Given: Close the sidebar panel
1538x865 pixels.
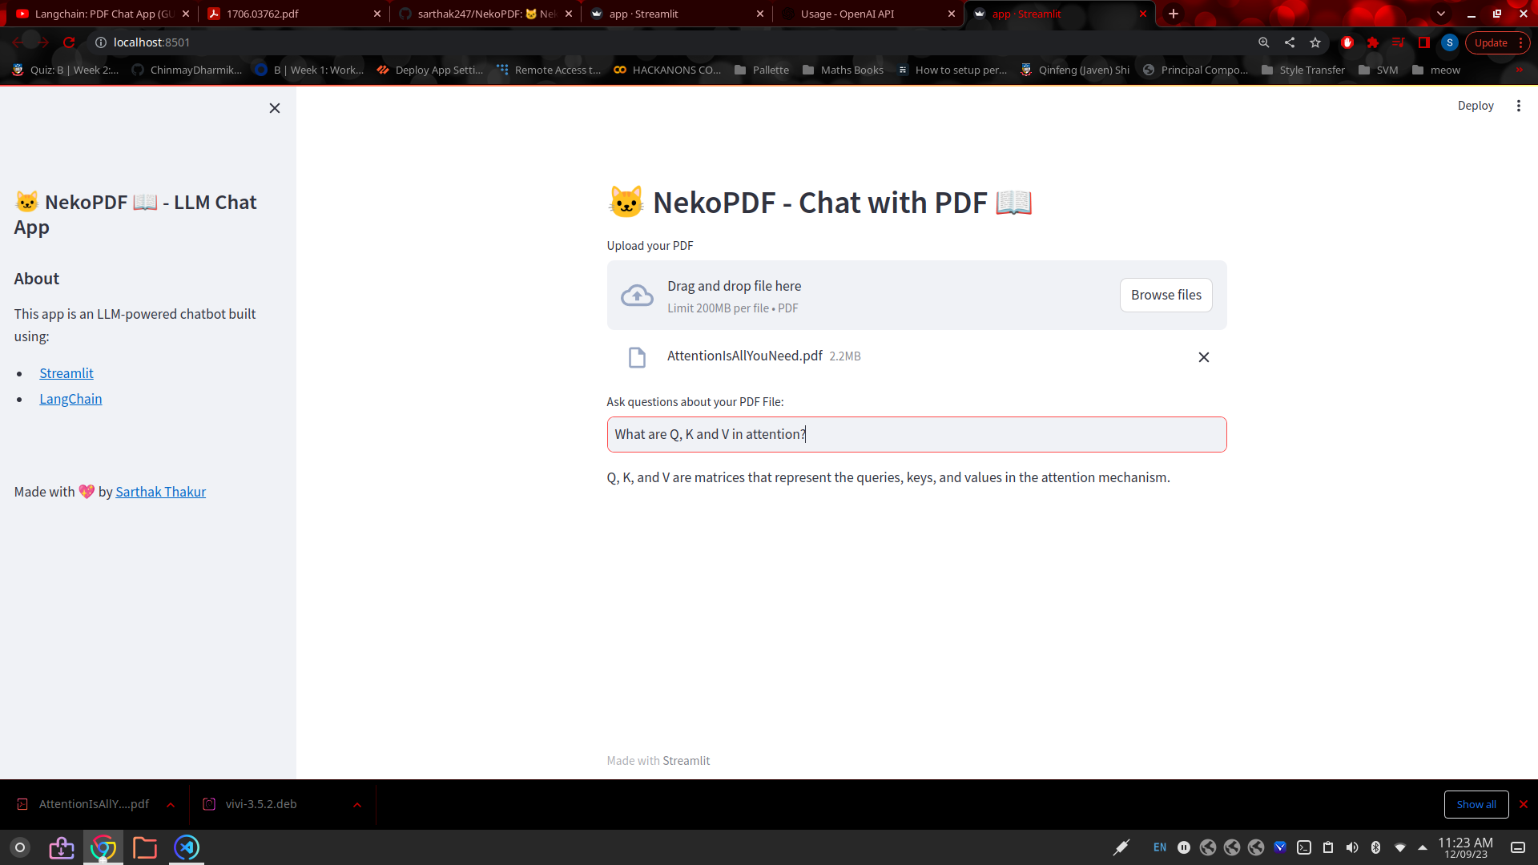Looking at the screenshot, I should [x=275, y=108].
